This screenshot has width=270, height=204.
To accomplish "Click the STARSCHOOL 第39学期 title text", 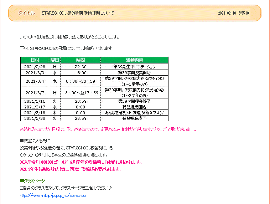I will click(78, 13).
